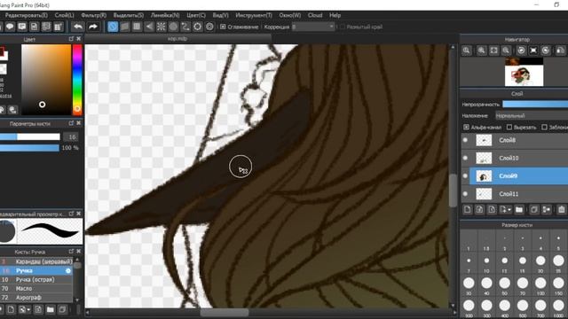
Task: Rotate canvas left in the Navigator
Action: (x=521, y=51)
